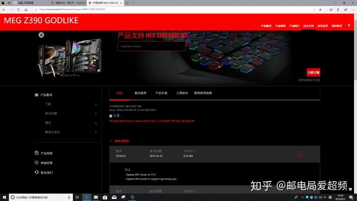Click the address bar URL field
The width and height of the screenshot is (357, 201).
point(174,9)
